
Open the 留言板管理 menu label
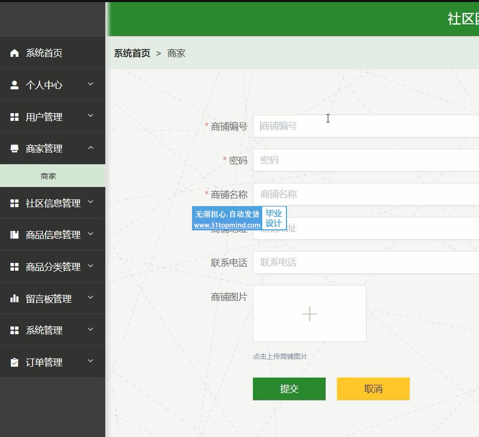[49, 299]
